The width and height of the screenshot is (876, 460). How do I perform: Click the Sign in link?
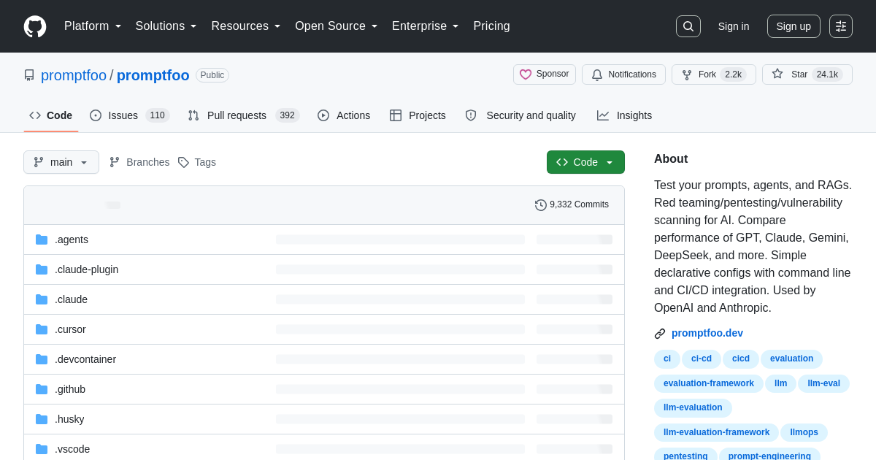click(x=734, y=26)
